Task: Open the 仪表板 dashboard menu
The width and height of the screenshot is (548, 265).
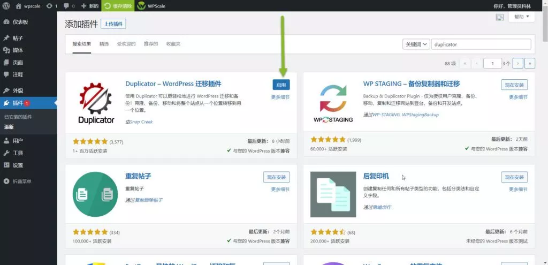Action: click(20, 22)
